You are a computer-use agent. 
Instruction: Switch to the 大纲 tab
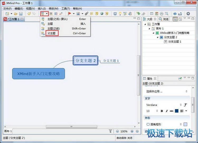(x=149, y=19)
